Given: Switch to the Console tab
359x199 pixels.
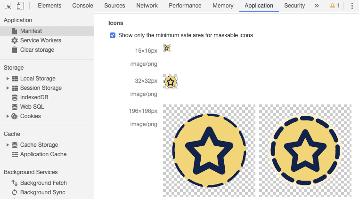Looking at the screenshot, I should (82, 6).
